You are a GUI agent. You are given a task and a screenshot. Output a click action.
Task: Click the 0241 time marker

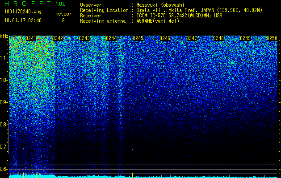pos(31,38)
